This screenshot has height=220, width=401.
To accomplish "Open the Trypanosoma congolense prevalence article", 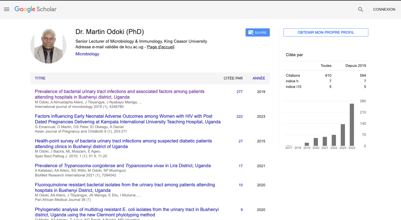I will click(123, 165).
